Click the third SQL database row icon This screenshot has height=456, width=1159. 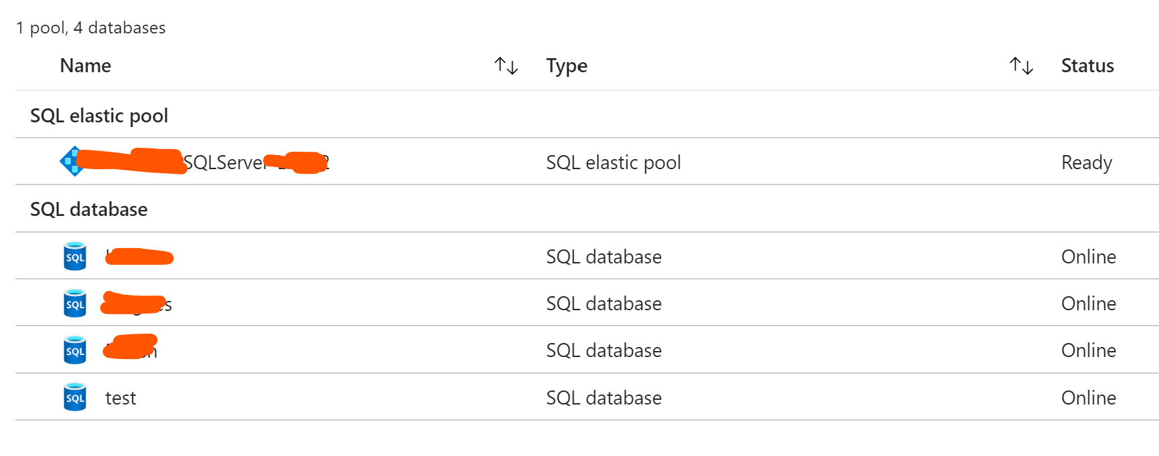(x=75, y=350)
